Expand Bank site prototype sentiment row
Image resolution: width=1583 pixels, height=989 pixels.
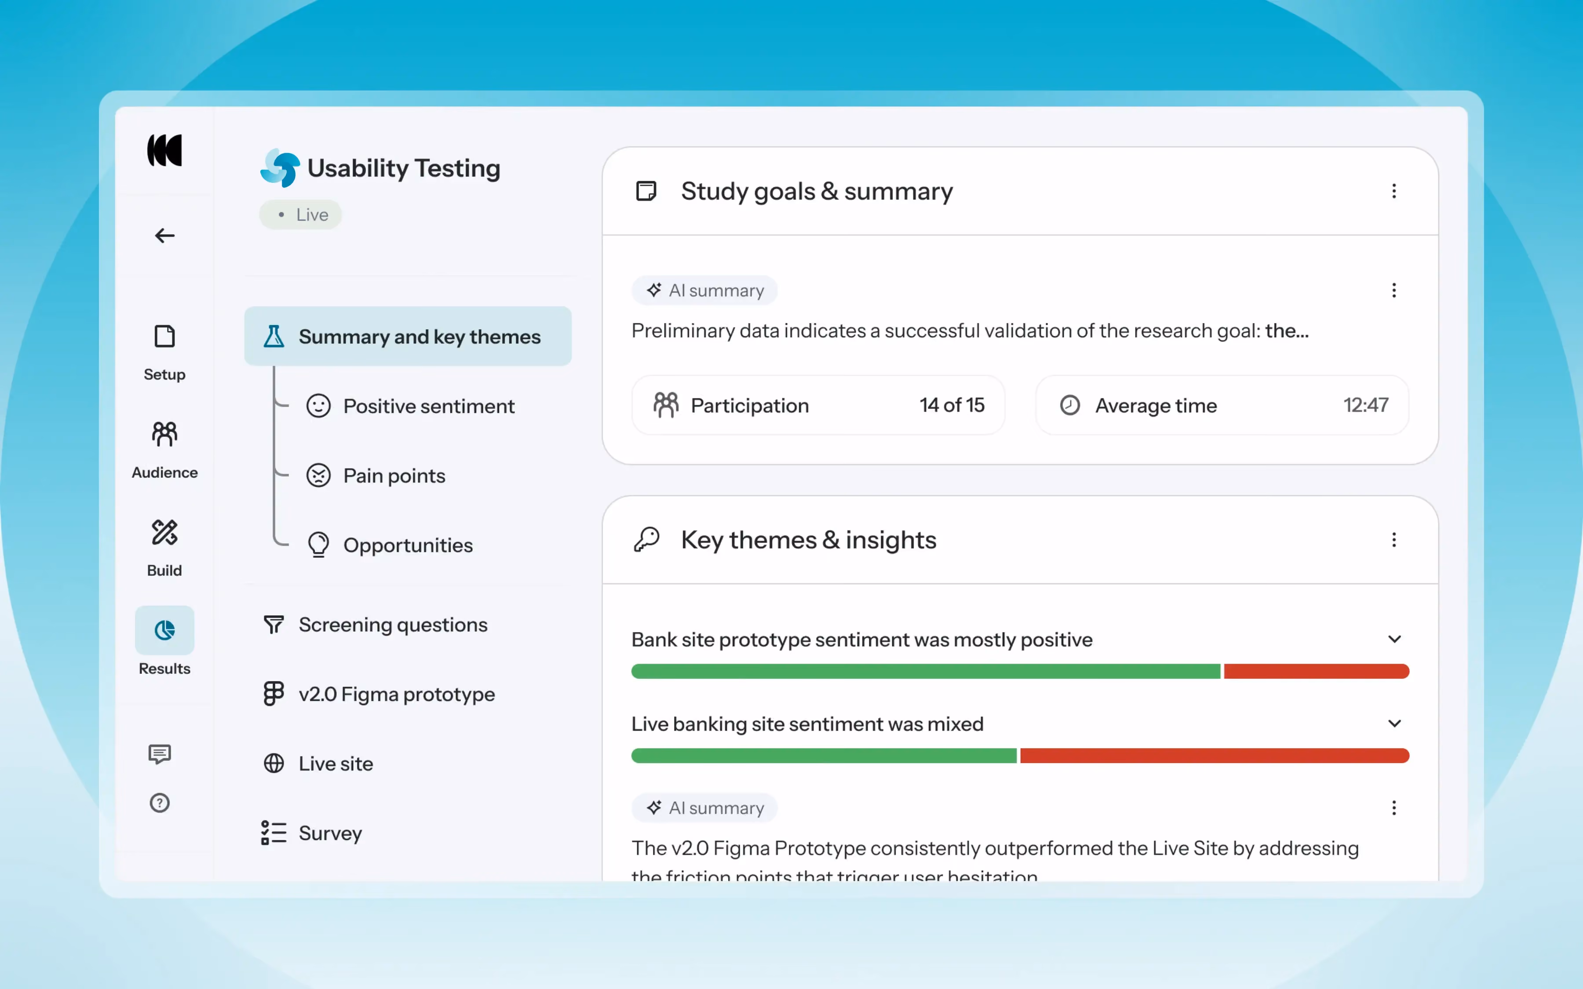coord(1395,639)
